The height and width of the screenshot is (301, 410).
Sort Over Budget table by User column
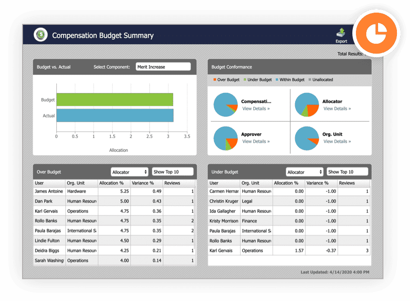pos(49,183)
